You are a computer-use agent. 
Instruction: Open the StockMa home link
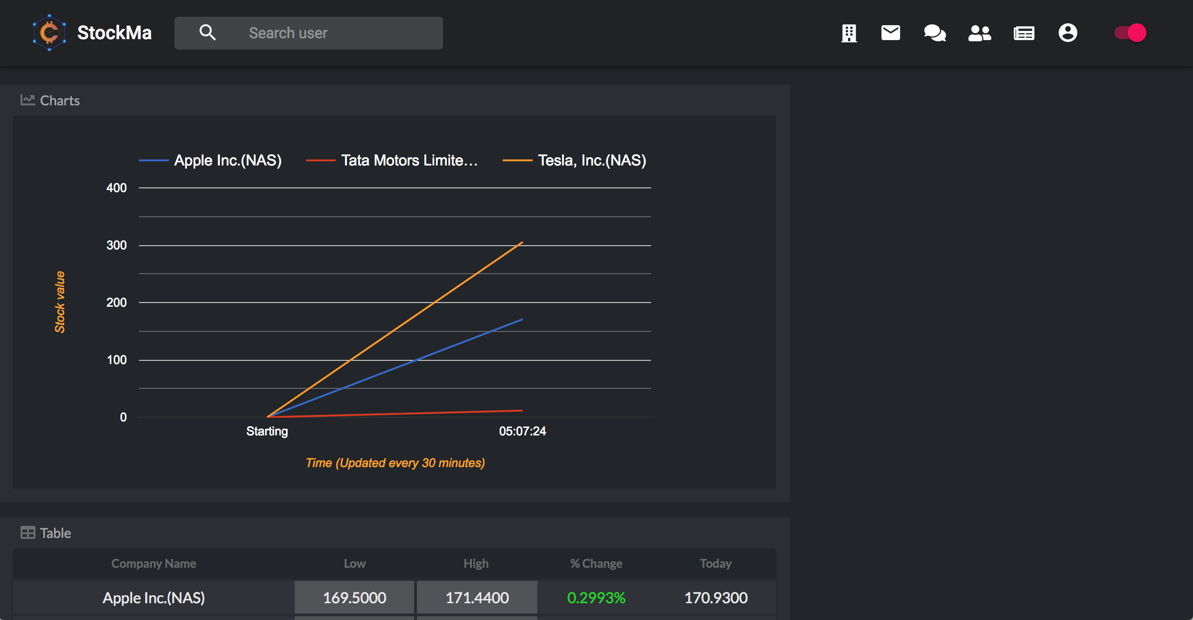point(114,33)
